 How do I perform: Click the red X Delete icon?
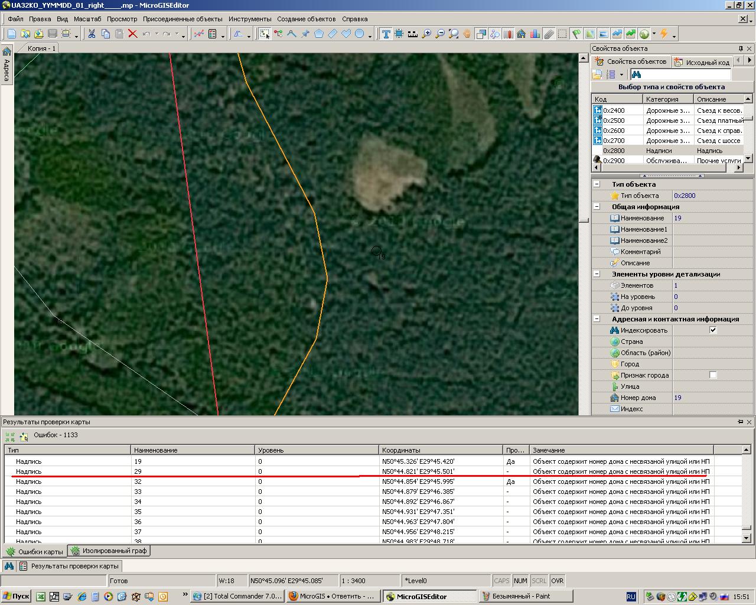(x=133, y=34)
